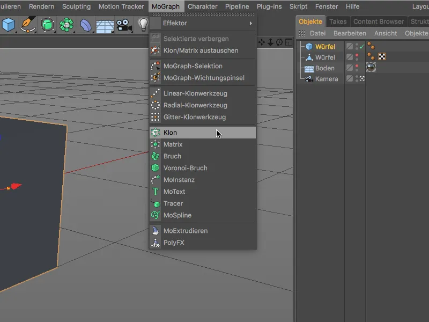Click the Tracer icon
Screen dimensions: 429x322
tap(155, 203)
